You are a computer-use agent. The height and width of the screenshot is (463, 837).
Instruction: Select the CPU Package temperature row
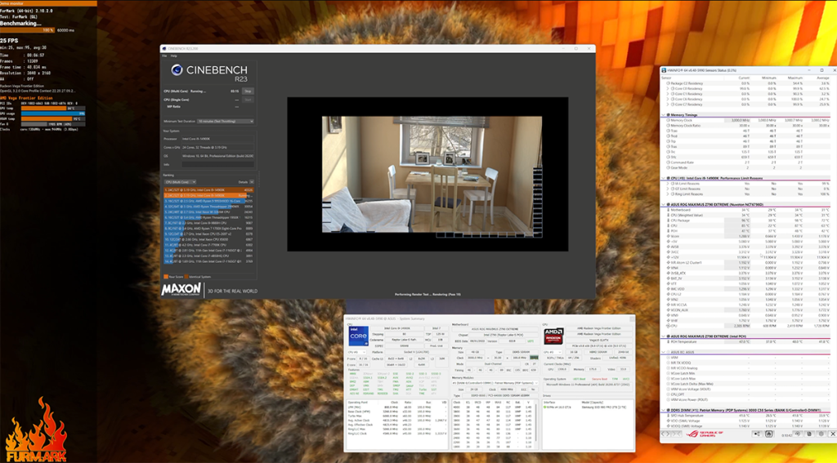[745, 220]
